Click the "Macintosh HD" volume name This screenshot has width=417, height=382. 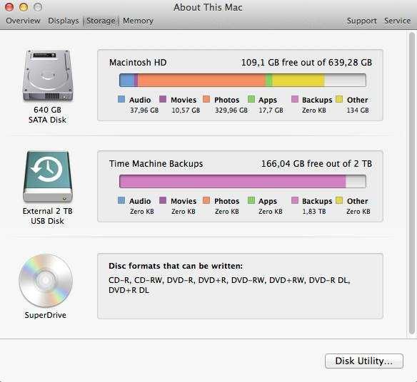point(138,63)
